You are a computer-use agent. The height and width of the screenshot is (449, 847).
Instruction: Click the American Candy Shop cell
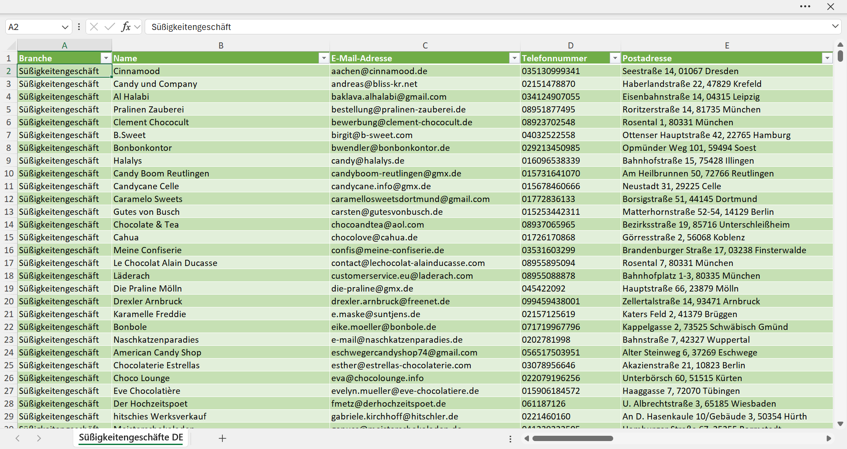click(221, 352)
